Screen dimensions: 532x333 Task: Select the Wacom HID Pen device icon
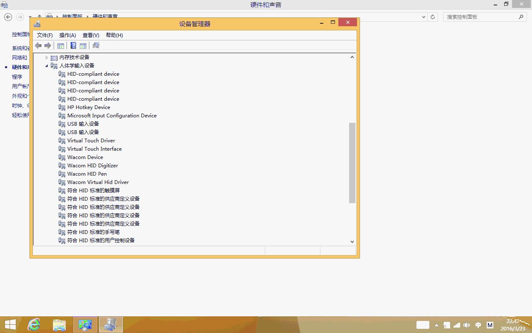(62, 174)
